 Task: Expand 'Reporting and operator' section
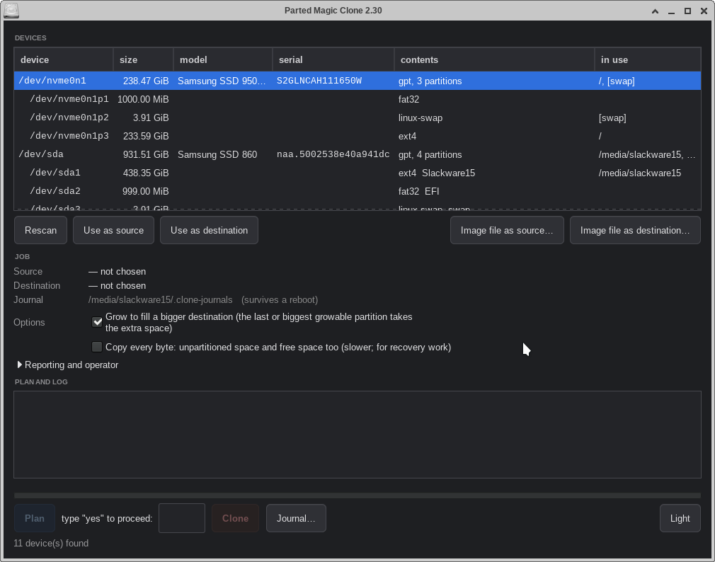pyautogui.click(x=67, y=365)
